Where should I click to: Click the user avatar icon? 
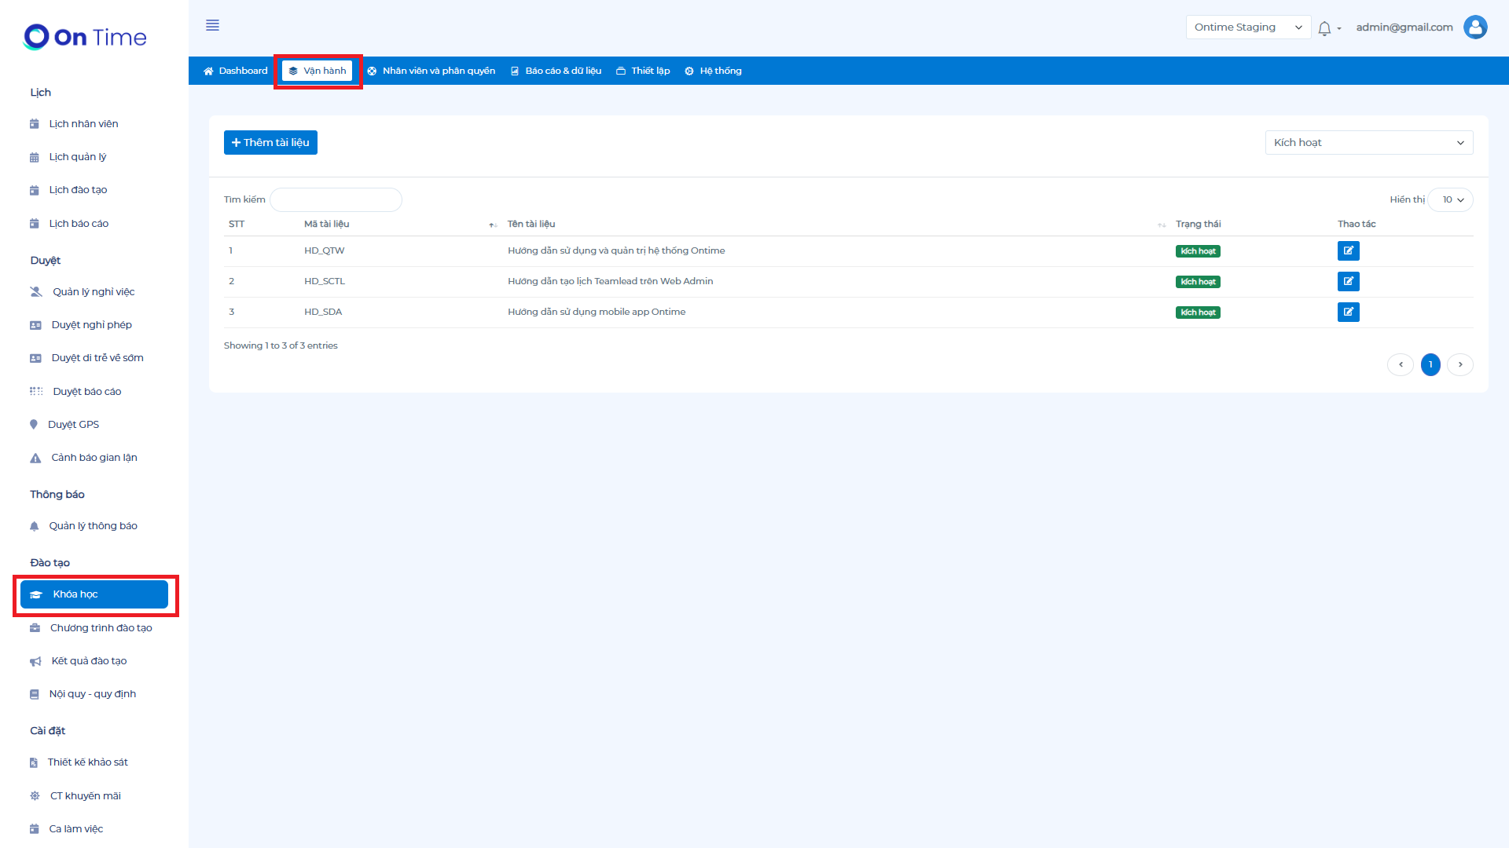click(1475, 27)
